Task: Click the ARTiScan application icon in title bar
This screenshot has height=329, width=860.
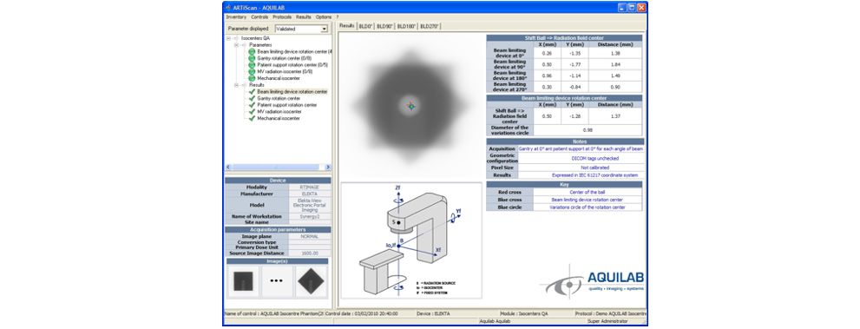Action: point(229,8)
